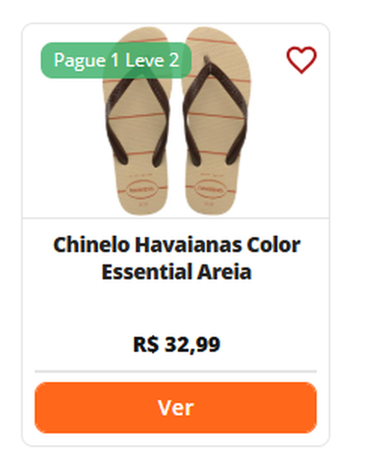Screen dimensions: 368x450
Task: Click the Ver button
Action: pos(175,408)
